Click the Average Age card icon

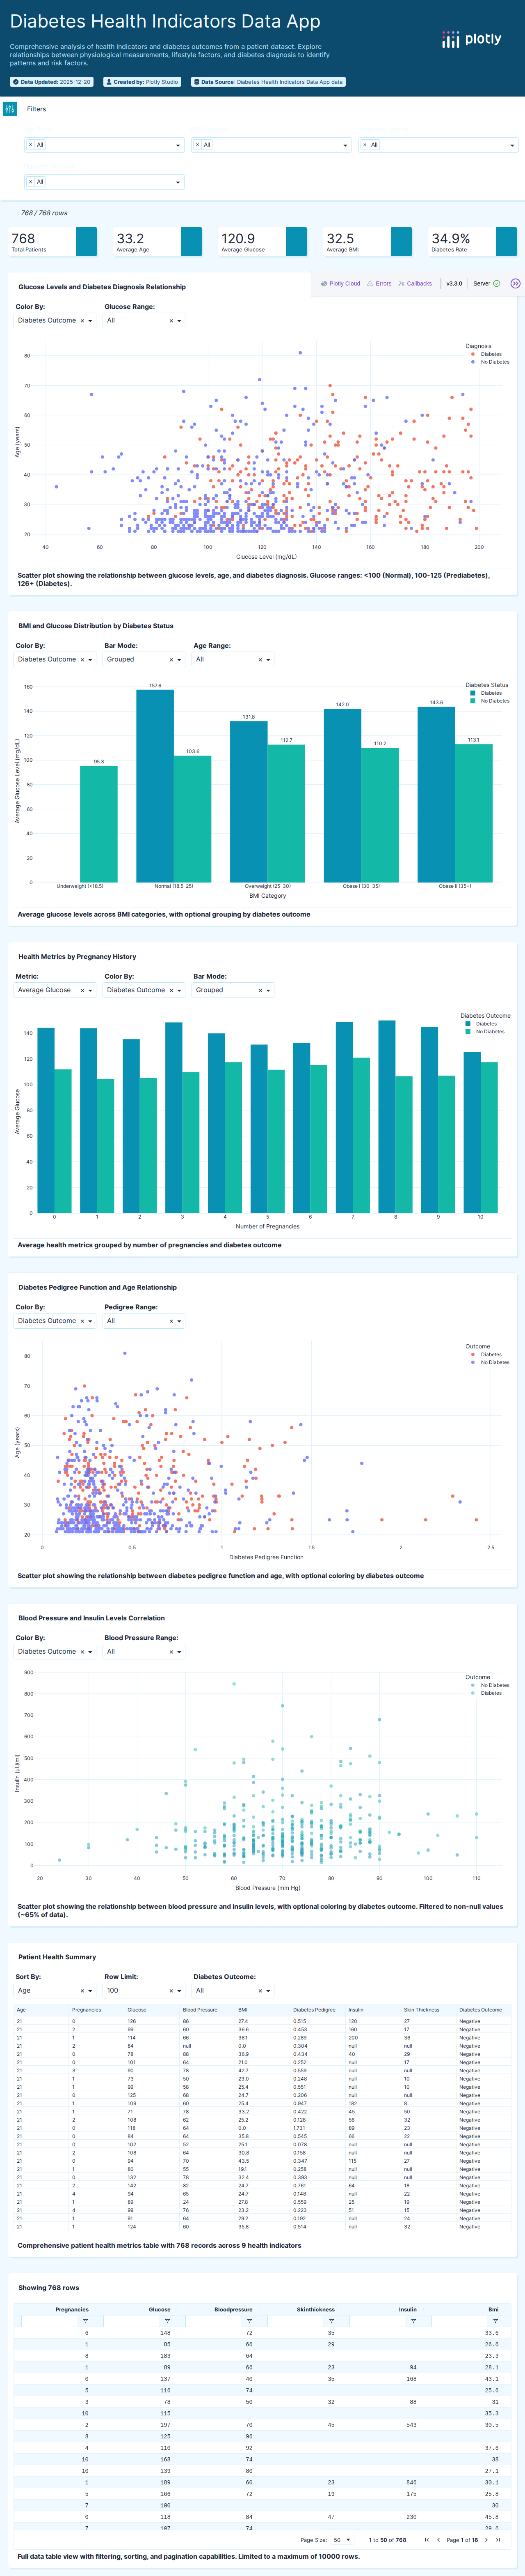(192, 241)
